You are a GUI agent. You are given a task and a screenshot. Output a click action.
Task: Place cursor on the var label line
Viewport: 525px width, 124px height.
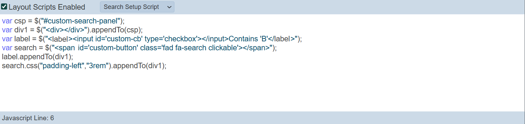pos(152,39)
